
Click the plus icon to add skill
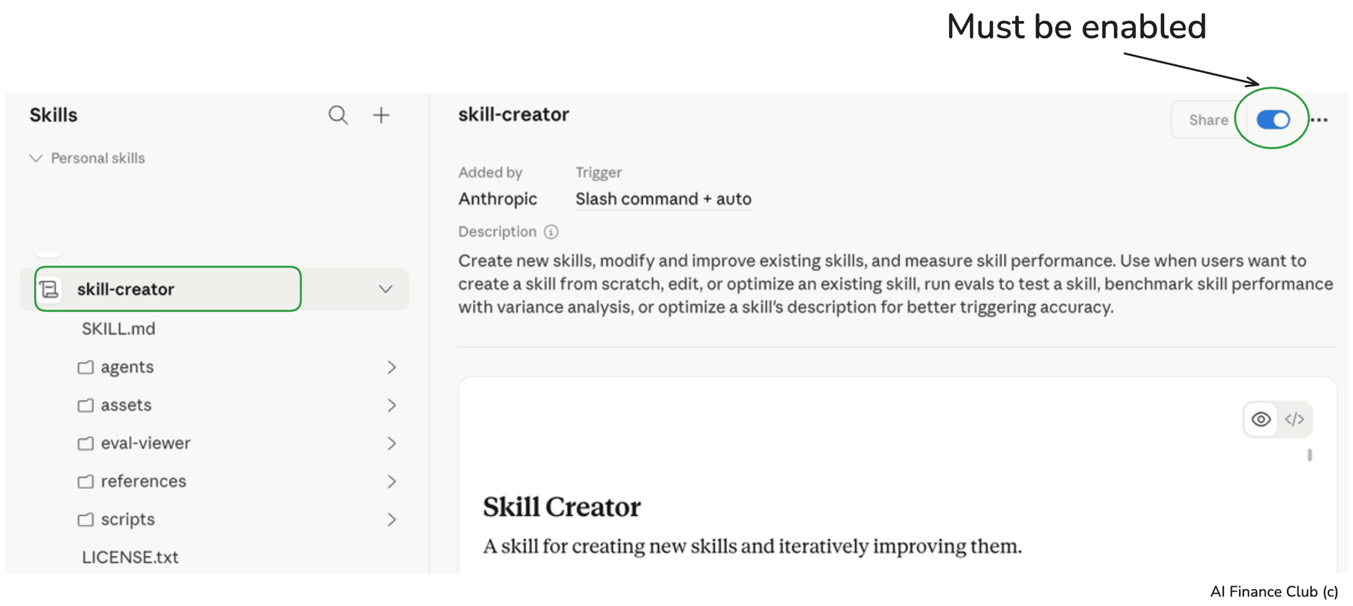(x=381, y=115)
